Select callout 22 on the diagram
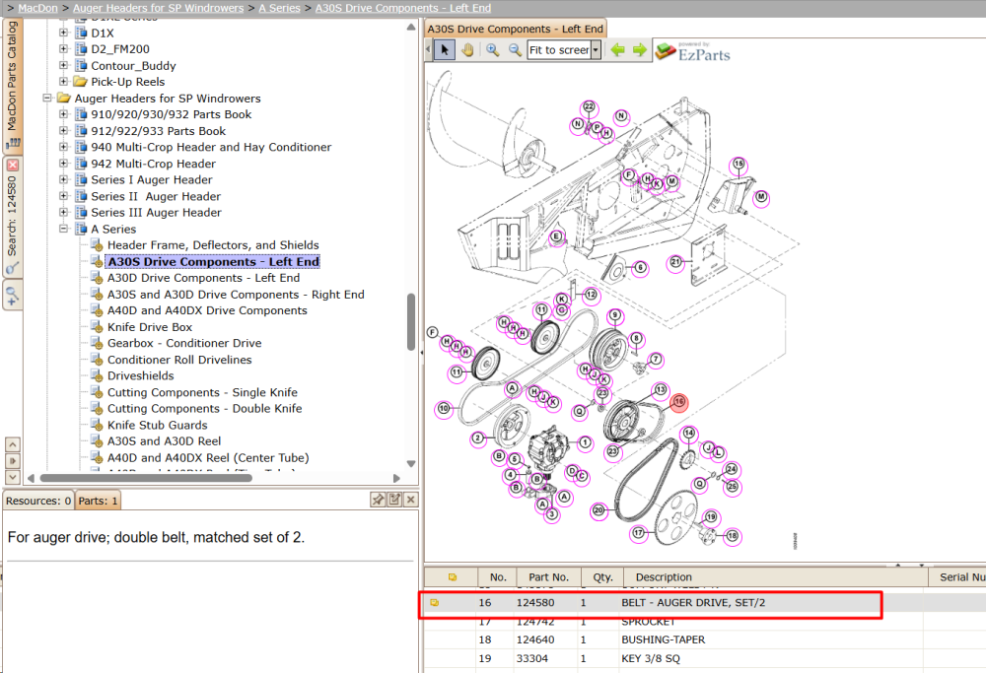The image size is (986, 673). click(589, 106)
